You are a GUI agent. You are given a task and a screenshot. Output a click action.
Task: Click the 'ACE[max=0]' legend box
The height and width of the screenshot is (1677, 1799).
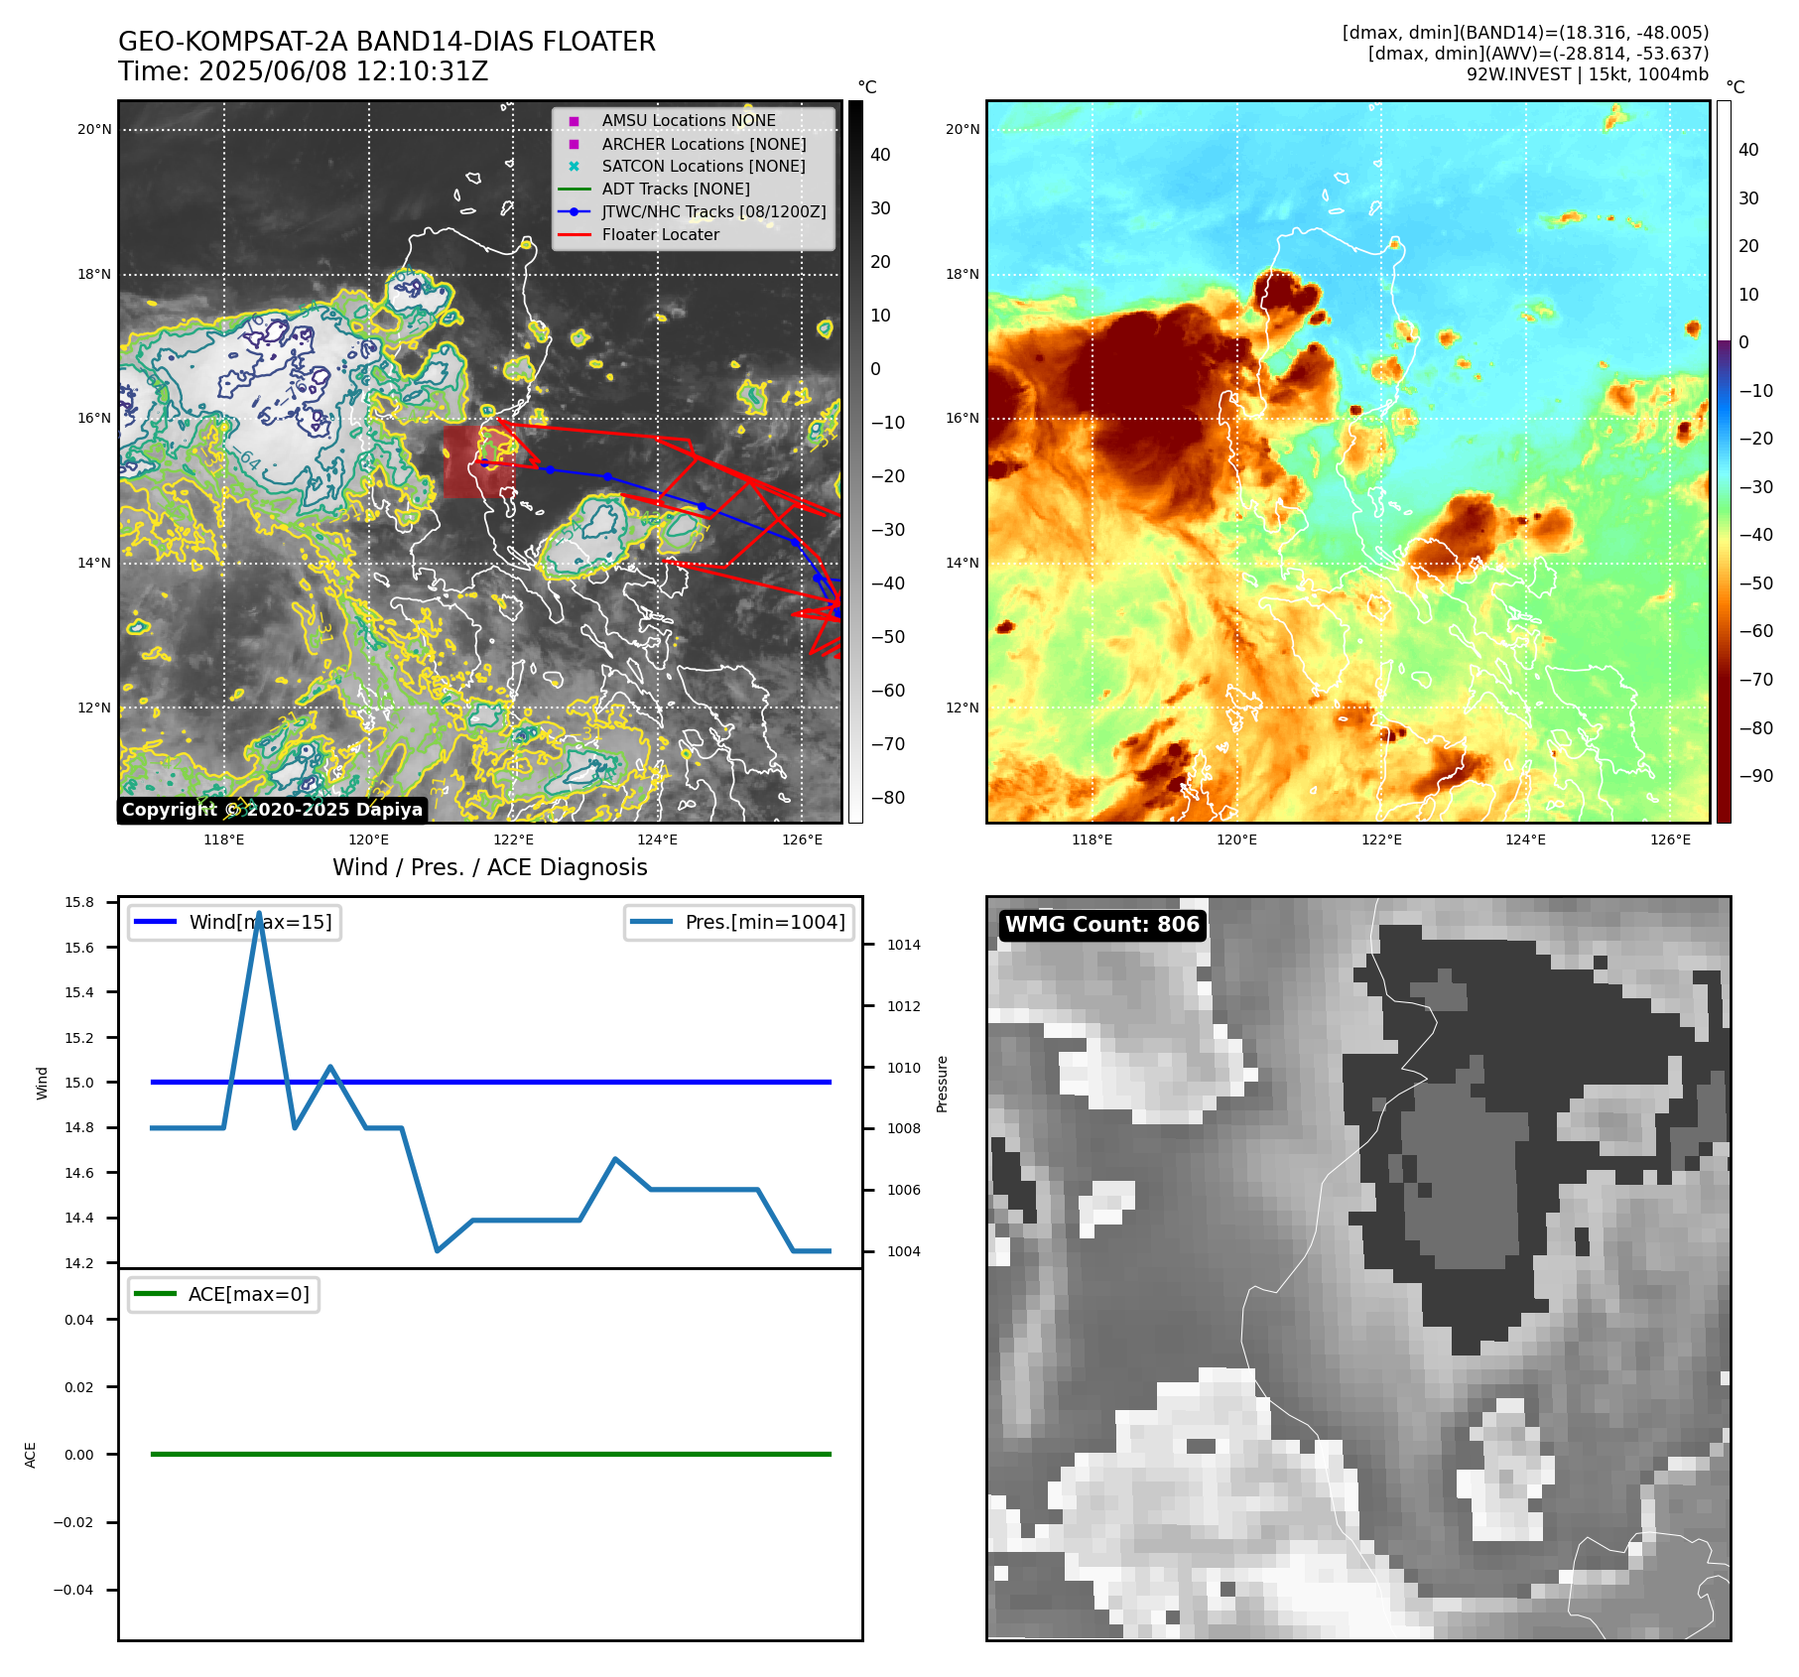tap(223, 1294)
